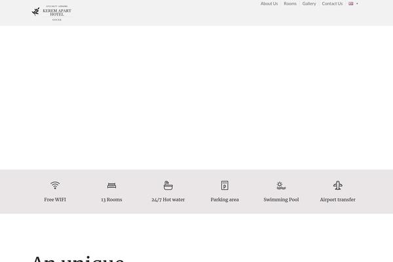The image size is (393, 262).
Task: Expand the language dropdown arrow
Action: pos(357,4)
